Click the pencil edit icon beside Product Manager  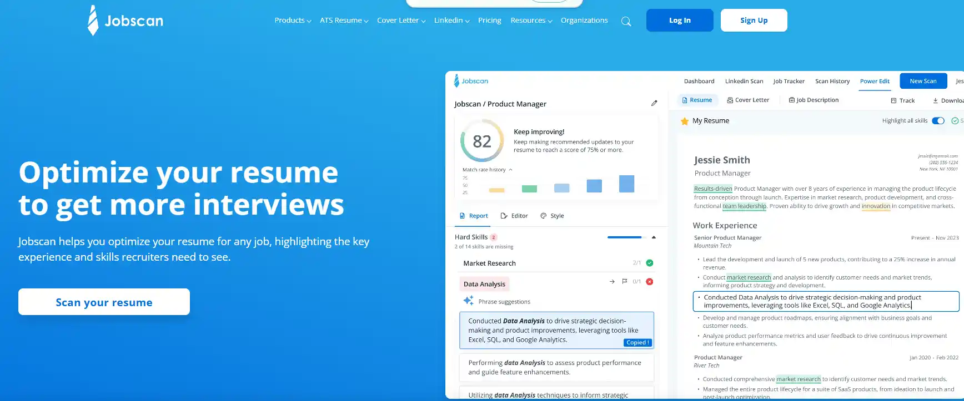(654, 103)
